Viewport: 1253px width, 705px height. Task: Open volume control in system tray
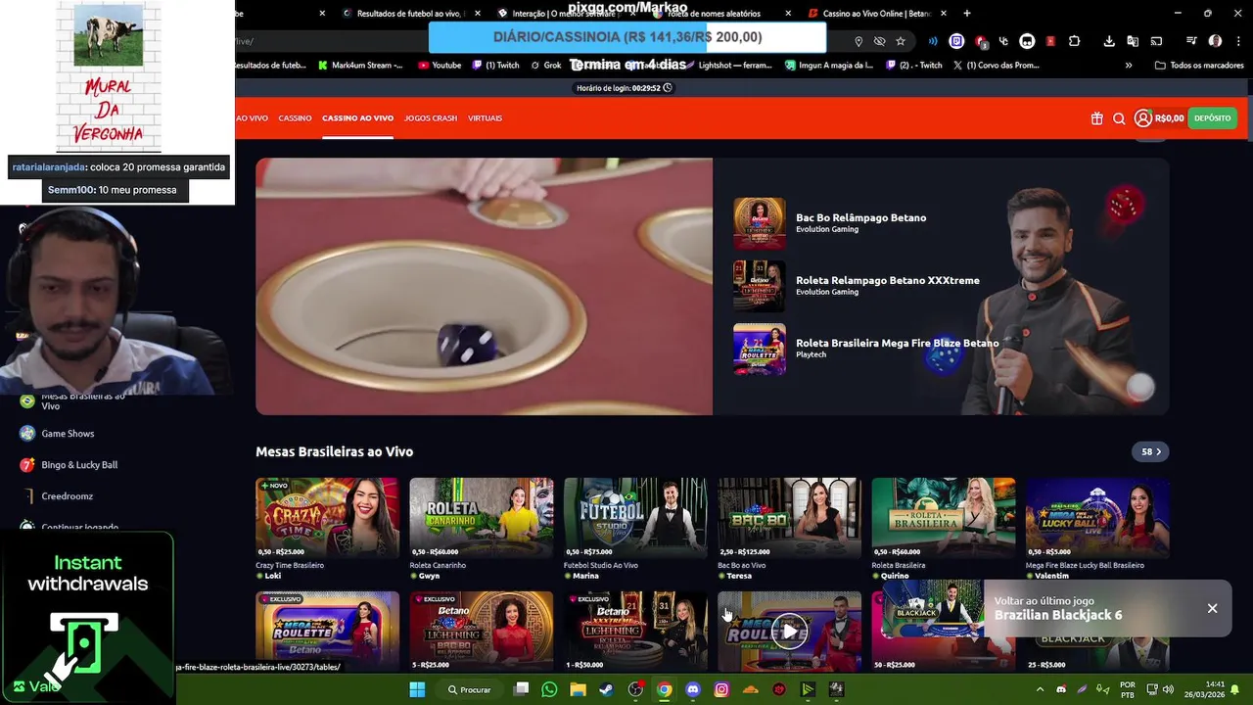pos(1168,689)
